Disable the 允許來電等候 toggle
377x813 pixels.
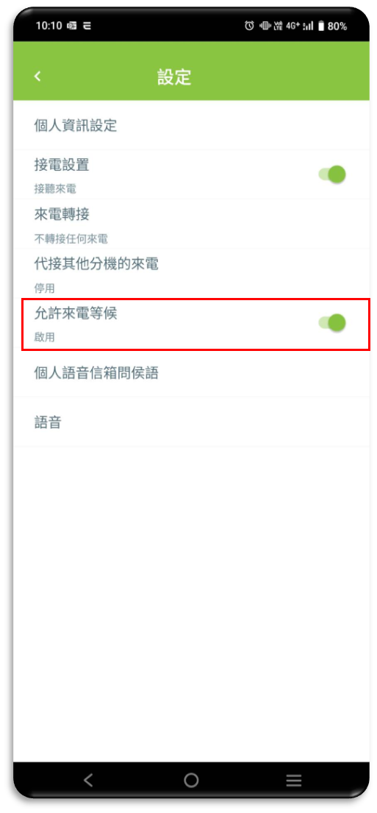pyautogui.click(x=332, y=322)
